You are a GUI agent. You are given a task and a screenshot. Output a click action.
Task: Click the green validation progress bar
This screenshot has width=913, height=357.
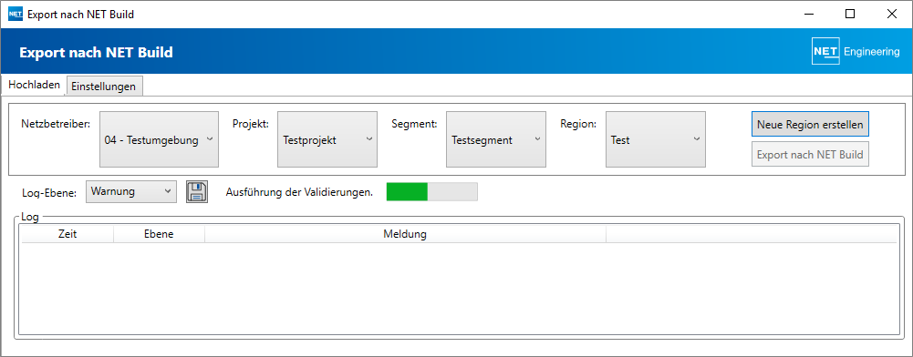tap(432, 191)
